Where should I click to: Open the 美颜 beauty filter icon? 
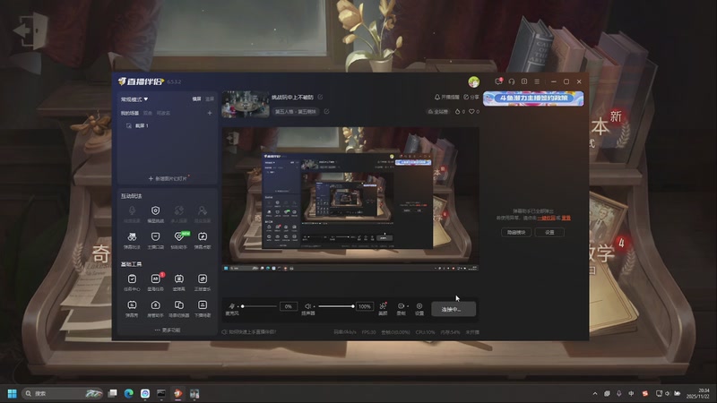(x=383, y=308)
